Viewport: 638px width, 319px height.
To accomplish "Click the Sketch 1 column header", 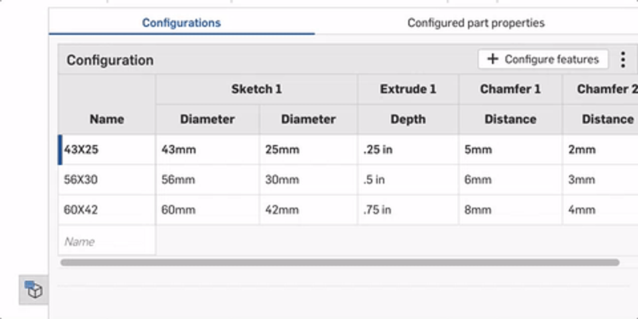I will tap(256, 89).
